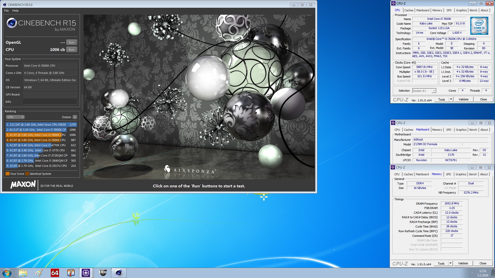Click Tools button in Memory CPU-Z window
Image resolution: width=495 pixels, height=278 pixels.
pyautogui.click(x=441, y=263)
